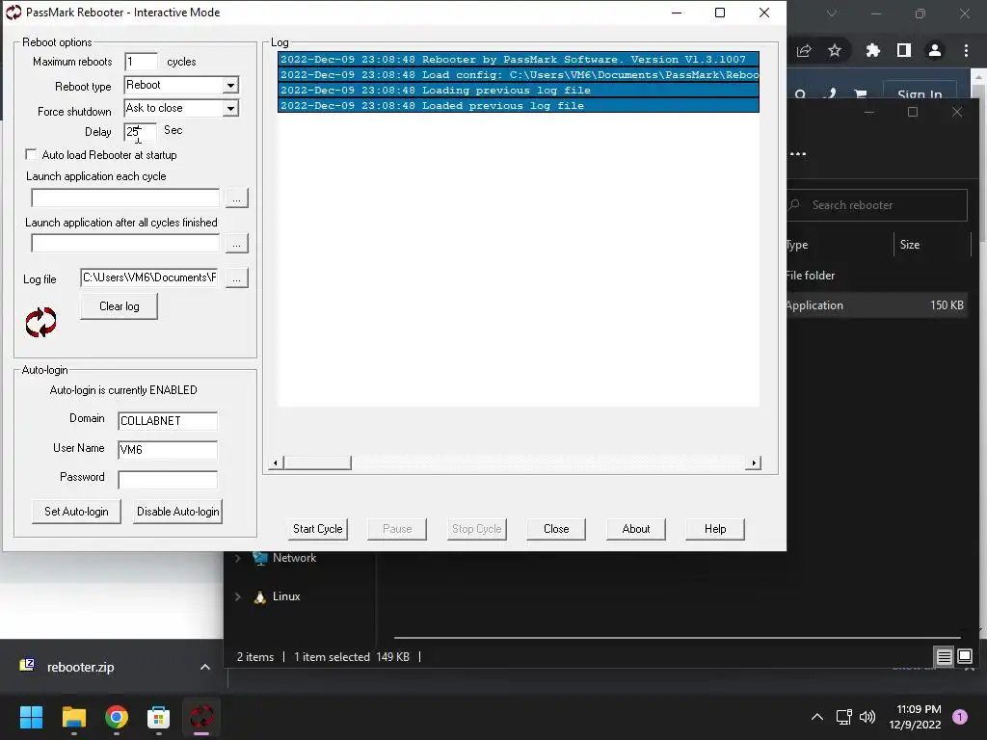
Task: Click the User Name field
Action: click(168, 449)
